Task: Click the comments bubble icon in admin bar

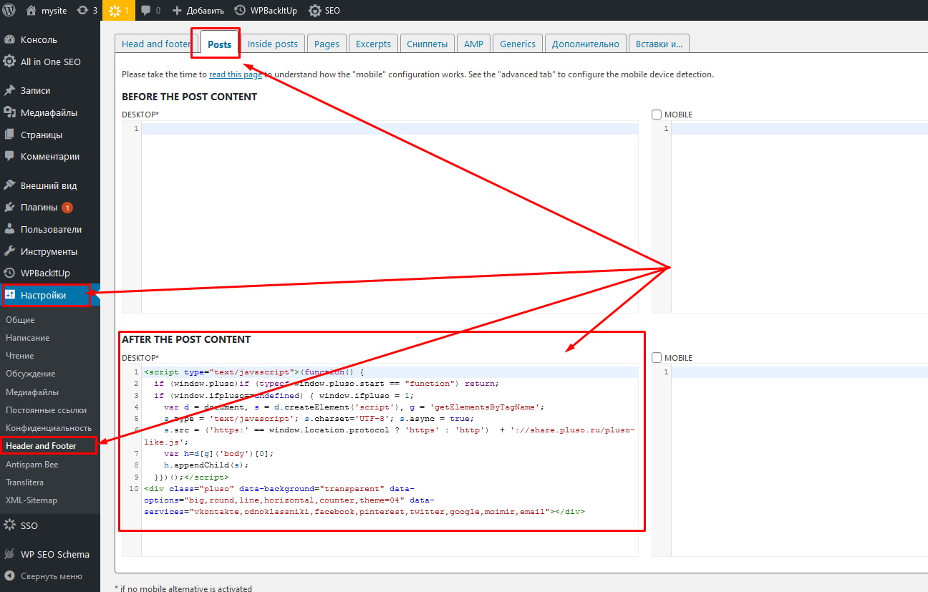Action: pyautogui.click(x=146, y=10)
